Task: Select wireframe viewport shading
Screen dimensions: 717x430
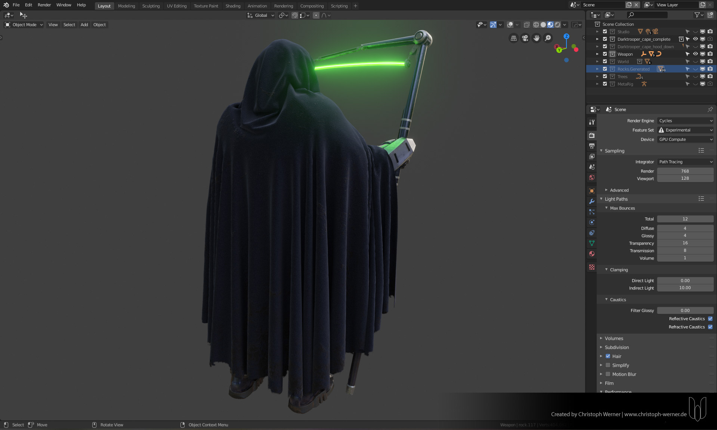Action: (536, 25)
